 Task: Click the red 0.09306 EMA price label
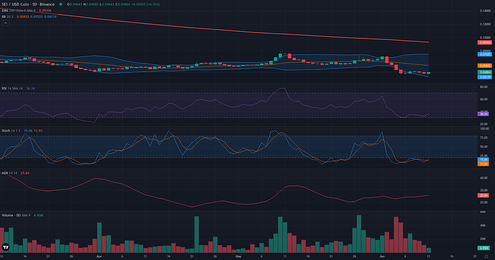point(484,42)
